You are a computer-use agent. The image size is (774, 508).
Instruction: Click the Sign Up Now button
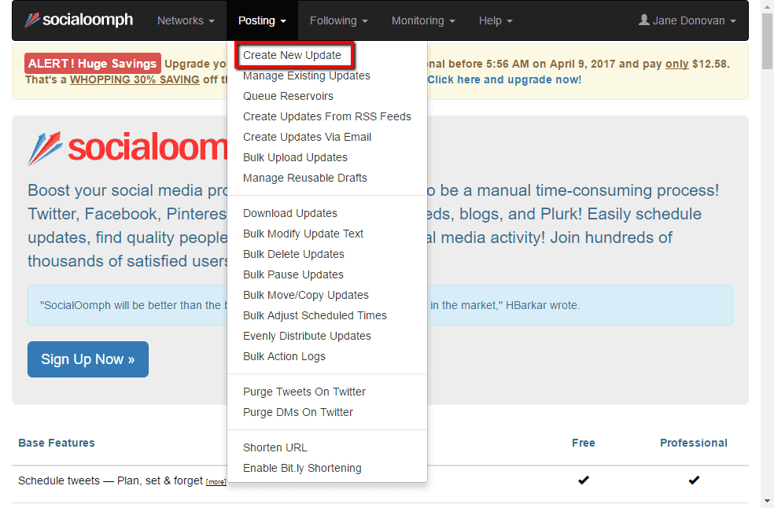pyautogui.click(x=88, y=359)
